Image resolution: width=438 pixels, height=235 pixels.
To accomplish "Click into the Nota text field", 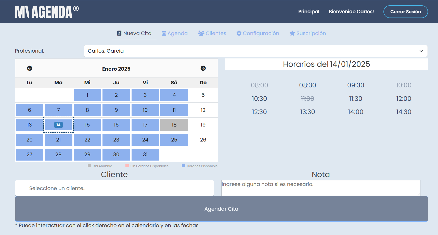I will (x=321, y=188).
